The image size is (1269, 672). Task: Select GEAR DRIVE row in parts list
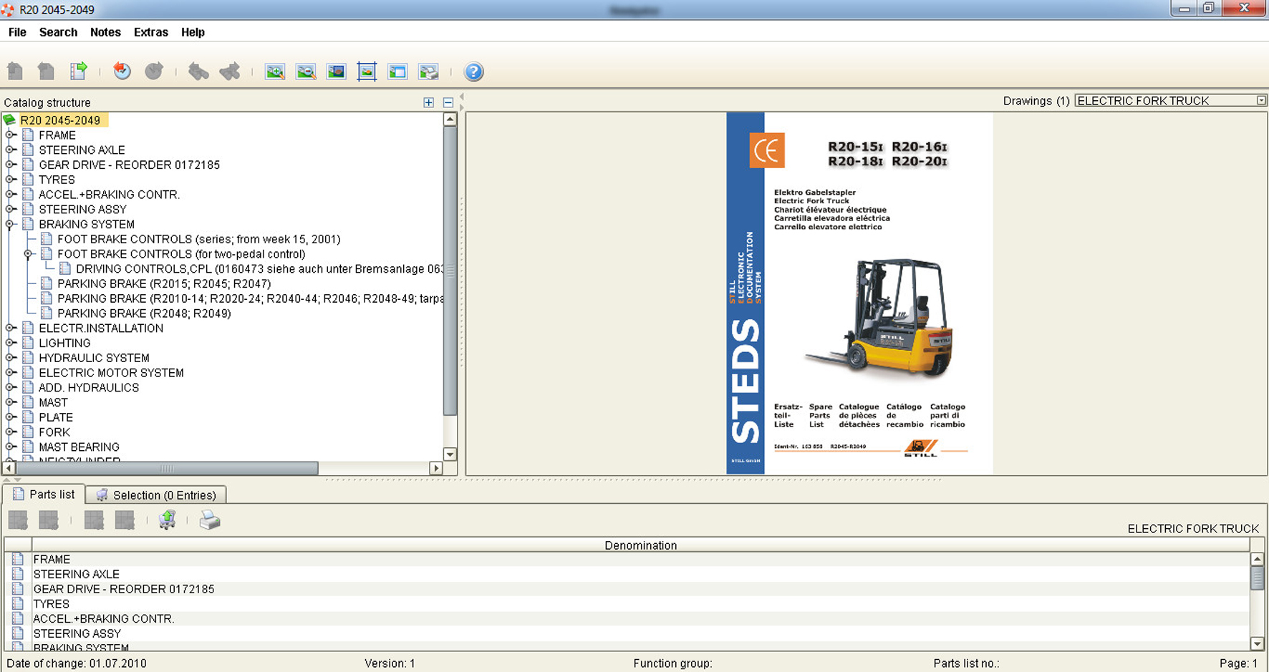(123, 589)
